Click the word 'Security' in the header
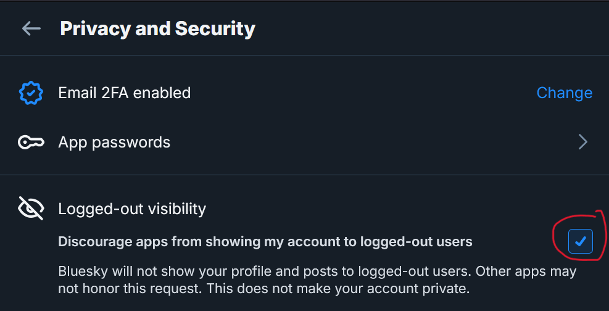Screen dimensions: 609x311 click(215, 28)
